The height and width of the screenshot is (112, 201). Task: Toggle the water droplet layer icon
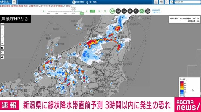[x=130, y=11]
